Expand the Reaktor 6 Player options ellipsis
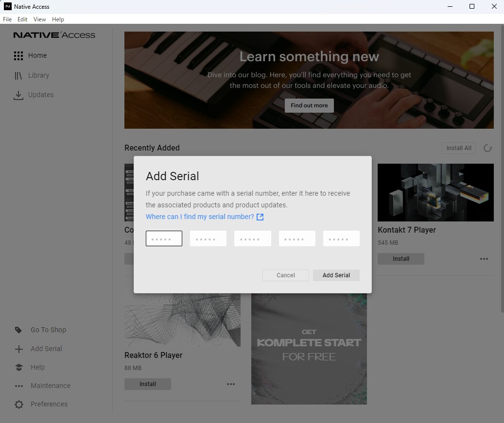The width and height of the screenshot is (504, 423). click(x=231, y=385)
